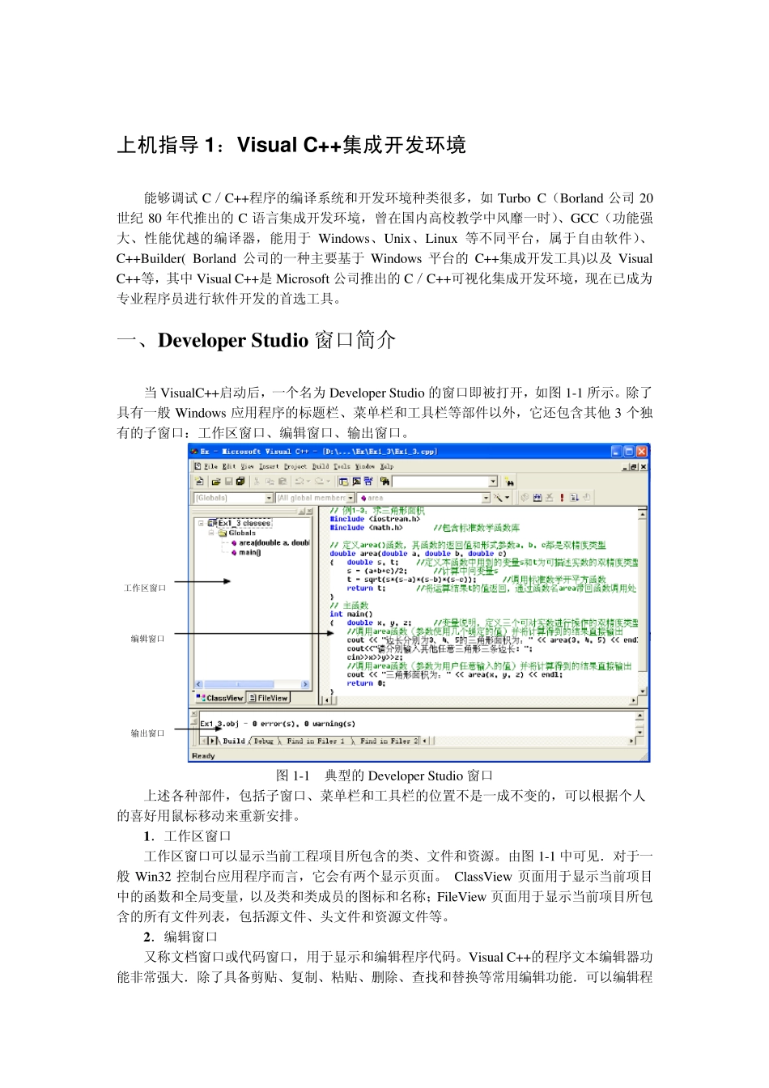Select the Find in Files 1 tab
This screenshot has width=769, height=1088.
(x=316, y=741)
